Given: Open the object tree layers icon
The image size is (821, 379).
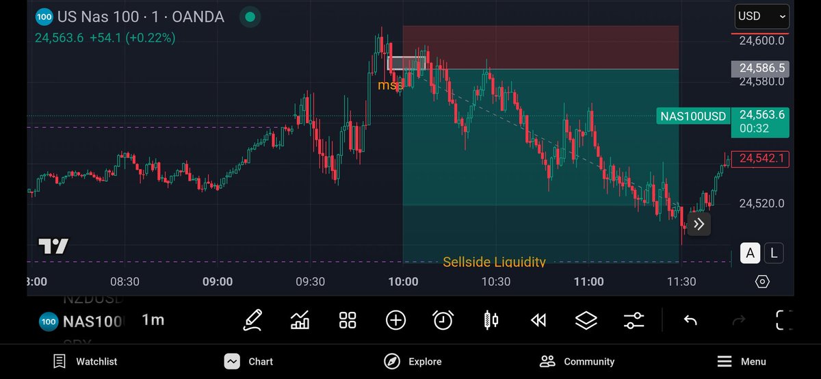Looking at the screenshot, I should [x=586, y=320].
